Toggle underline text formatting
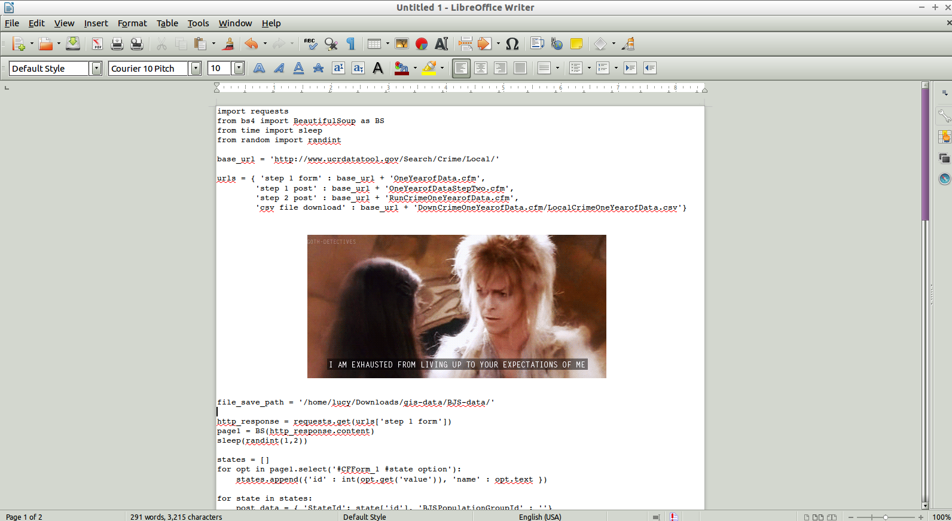 pyautogui.click(x=298, y=68)
